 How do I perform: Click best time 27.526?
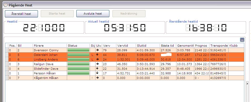[x=166, y=50]
